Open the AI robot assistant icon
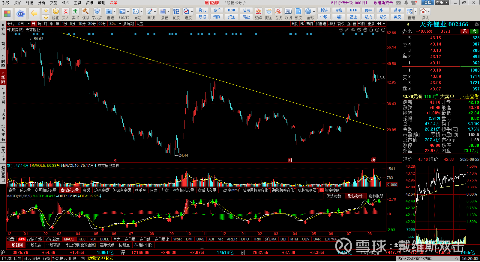 pos(21,13)
